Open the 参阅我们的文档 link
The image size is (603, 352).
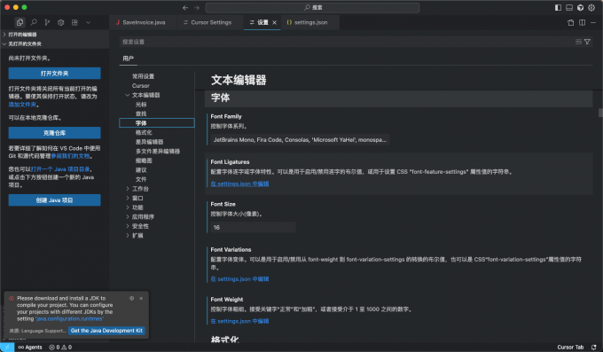[x=70, y=156]
